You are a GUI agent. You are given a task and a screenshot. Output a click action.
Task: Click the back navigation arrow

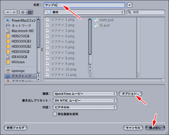tap(7, 12)
